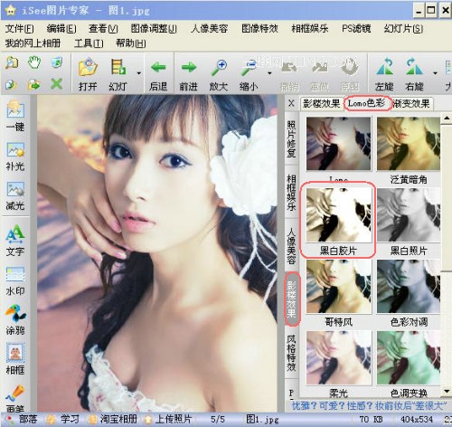Open the 涂鸦 doodle tool
Image resolution: width=452 pixels, height=427 pixels.
coord(15,319)
